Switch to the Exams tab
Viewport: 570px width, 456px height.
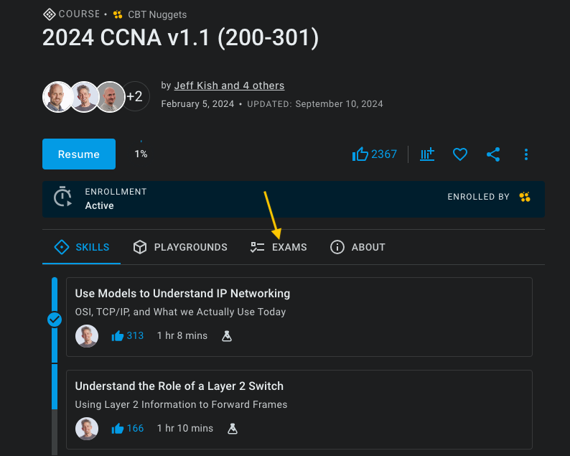(279, 247)
